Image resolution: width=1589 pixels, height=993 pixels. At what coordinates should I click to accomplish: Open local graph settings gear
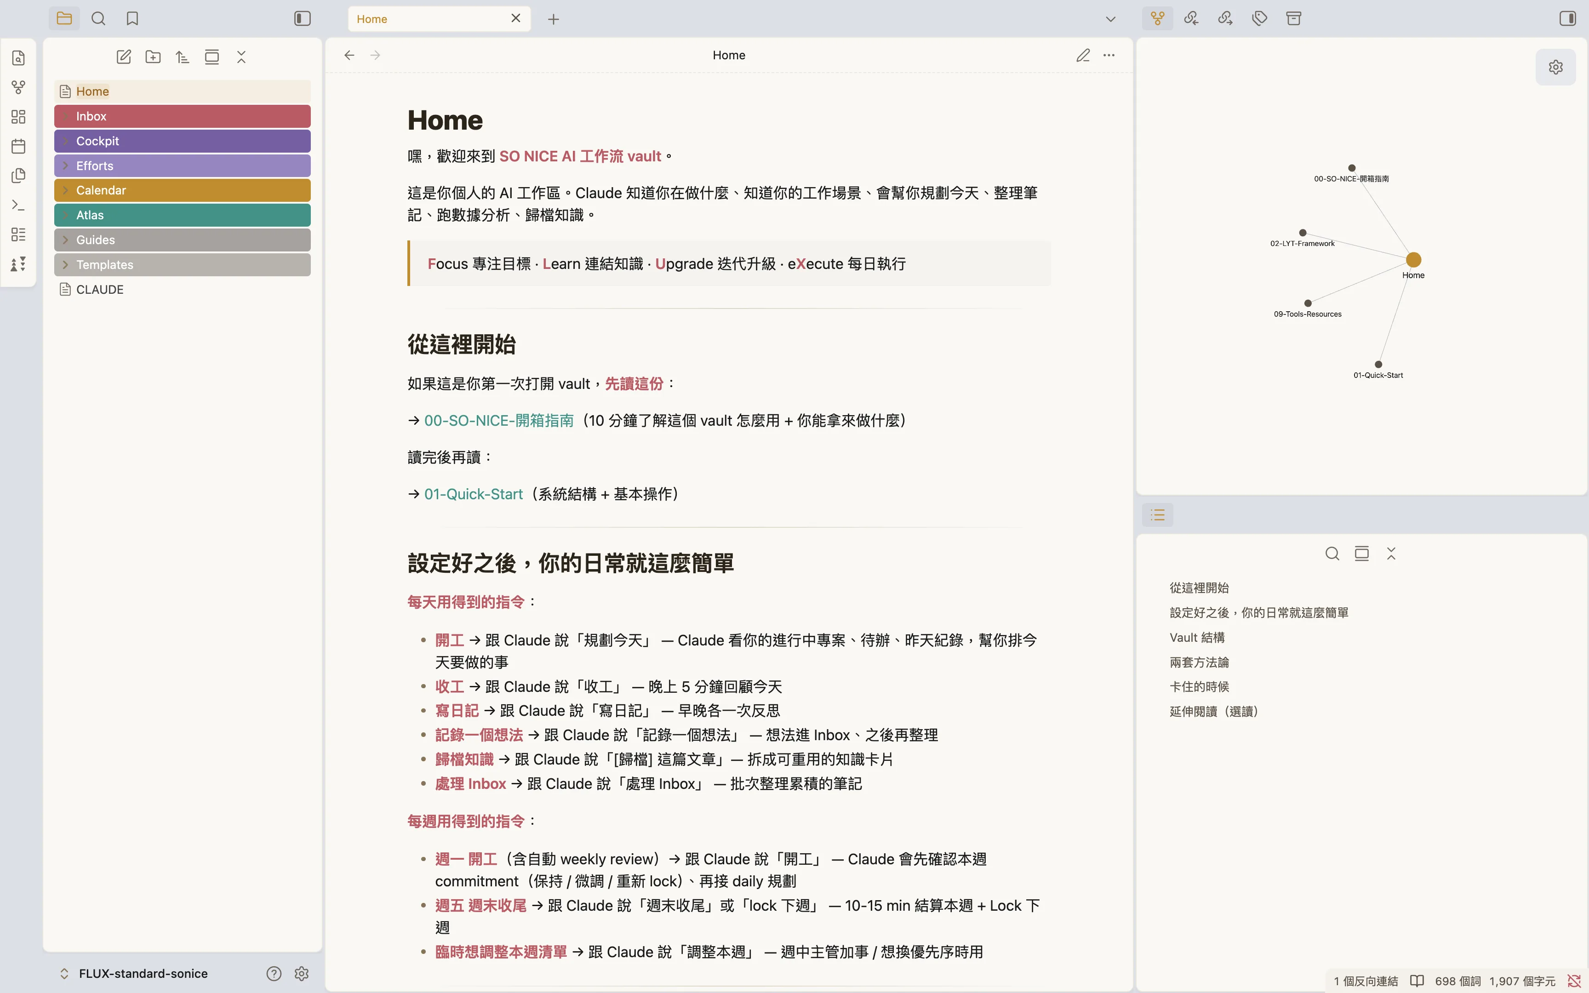tap(1555, 67)
